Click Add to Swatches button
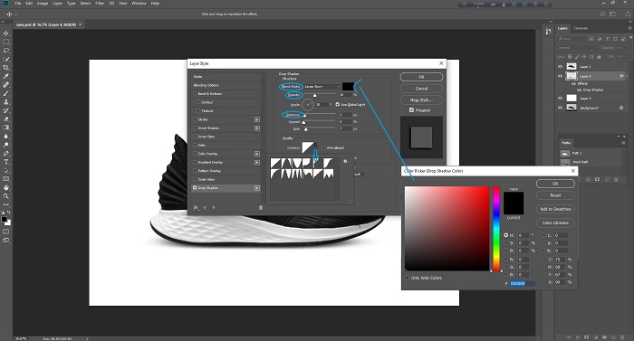The width and height of the screenshot is (634, 341). 555,209
